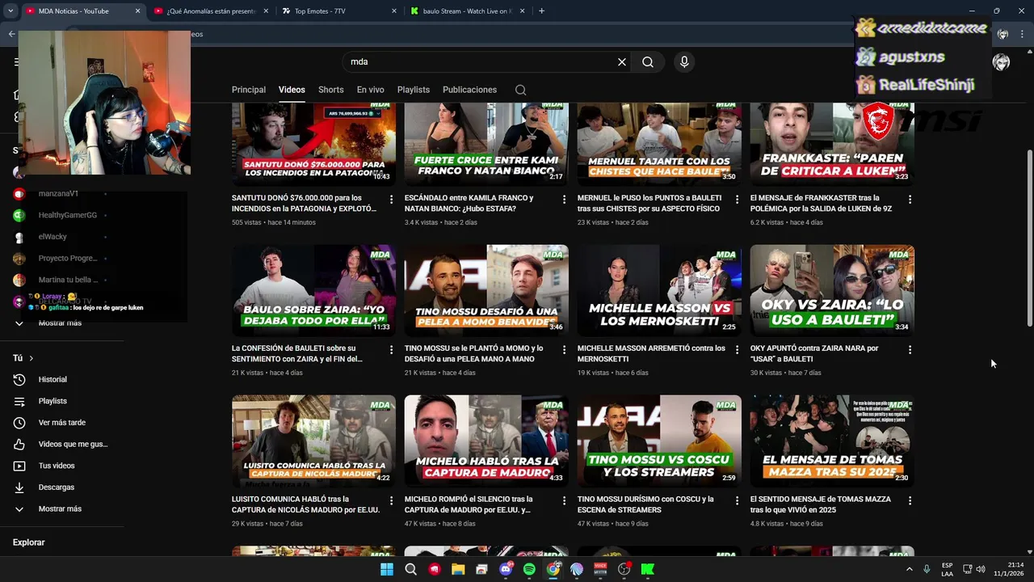Open Windows Start menu

(x=387, y=569)
